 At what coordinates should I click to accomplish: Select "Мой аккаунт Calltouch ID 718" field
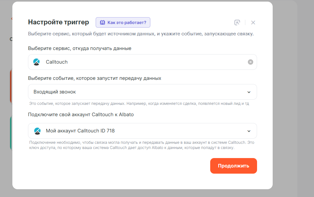pyautogui.click(x=137, y=131)
